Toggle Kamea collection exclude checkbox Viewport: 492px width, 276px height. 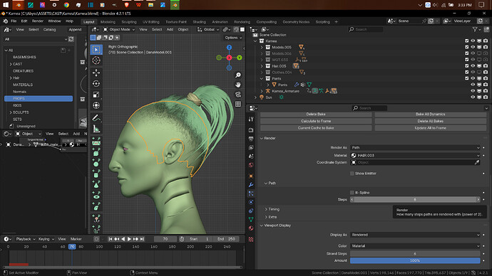(466, 41)
